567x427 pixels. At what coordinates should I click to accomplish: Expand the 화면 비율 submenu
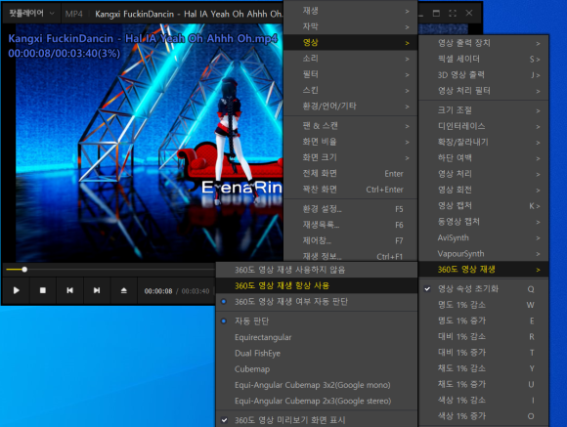coord(350,142)
